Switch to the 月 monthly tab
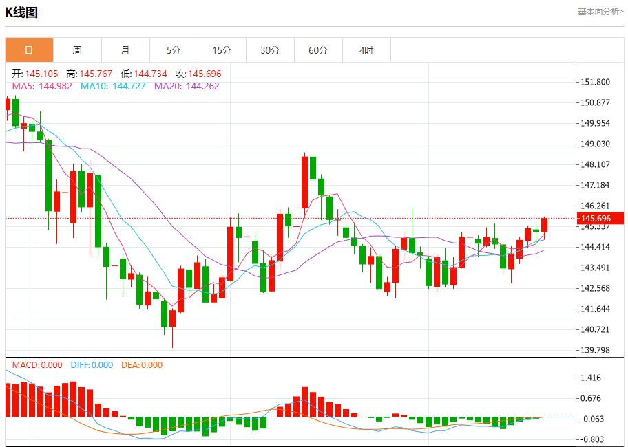The width and height of the screenshot is (628, 447). (125, 50)
